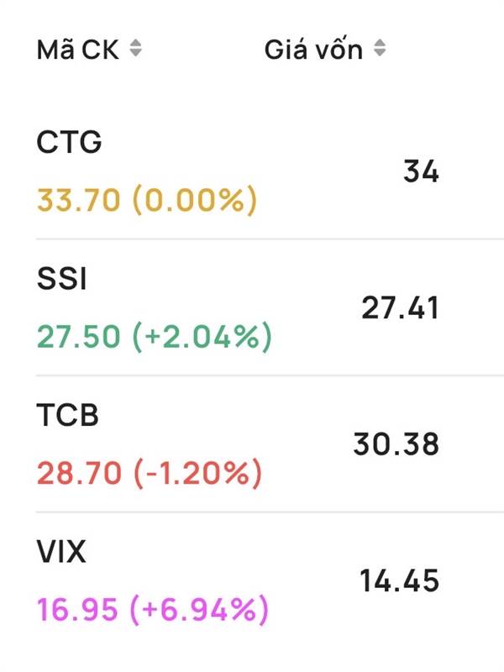Tap TCB cost price 30.38
The height and width of the screenshot is (672, 504).
[396, 444]
